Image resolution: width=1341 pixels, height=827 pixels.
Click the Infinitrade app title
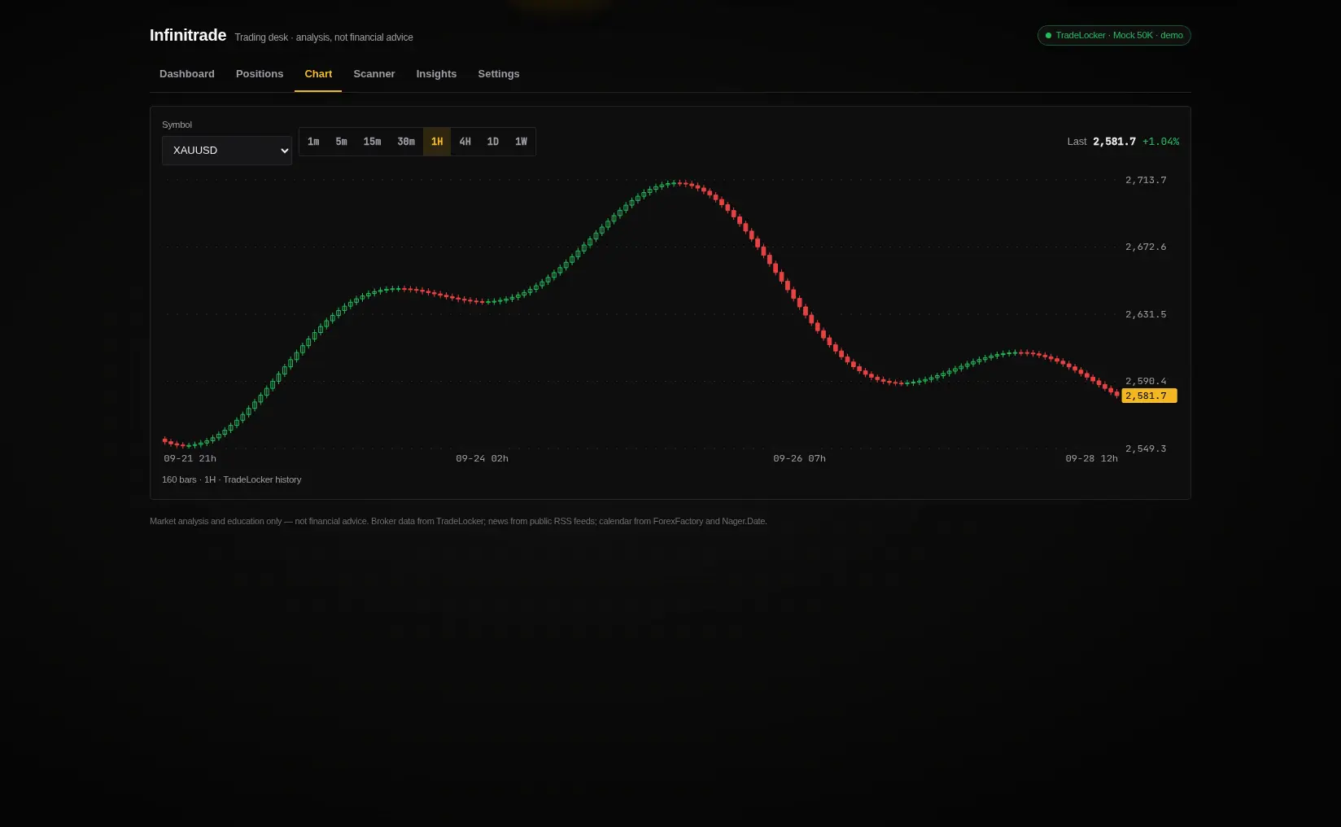(x=188, y=35)
